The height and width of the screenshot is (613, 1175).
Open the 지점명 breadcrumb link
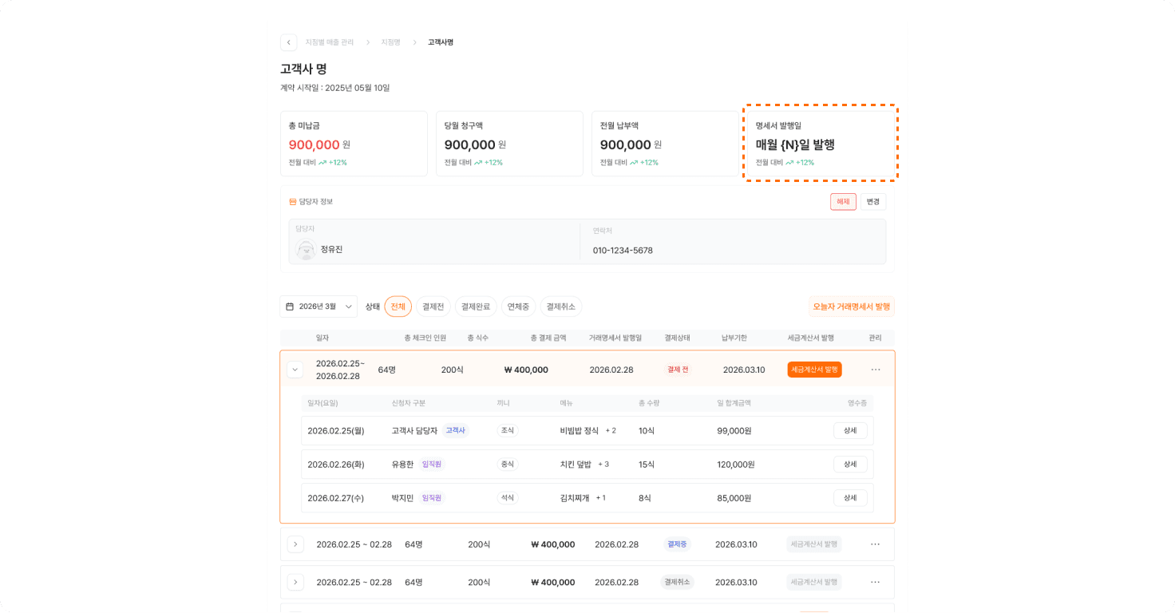coord(390,42)
